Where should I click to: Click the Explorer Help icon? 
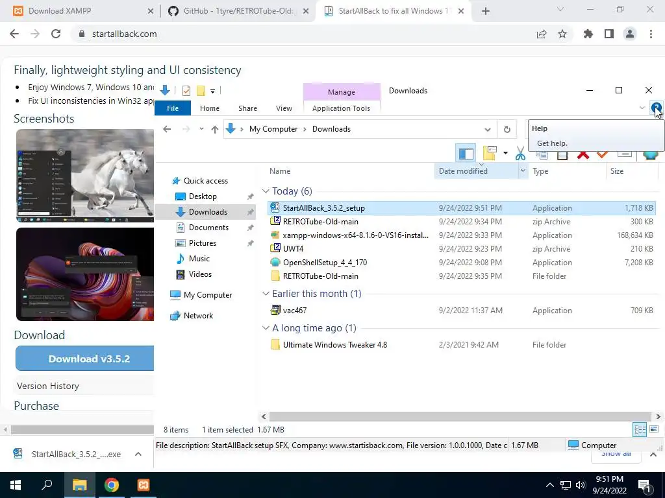pyautogui.click(x=656, y=108)
